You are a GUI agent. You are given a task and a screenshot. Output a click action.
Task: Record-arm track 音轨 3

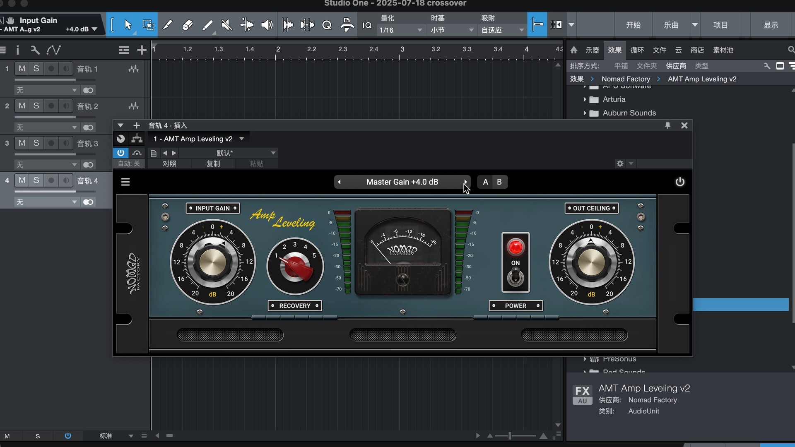(51, 143)
